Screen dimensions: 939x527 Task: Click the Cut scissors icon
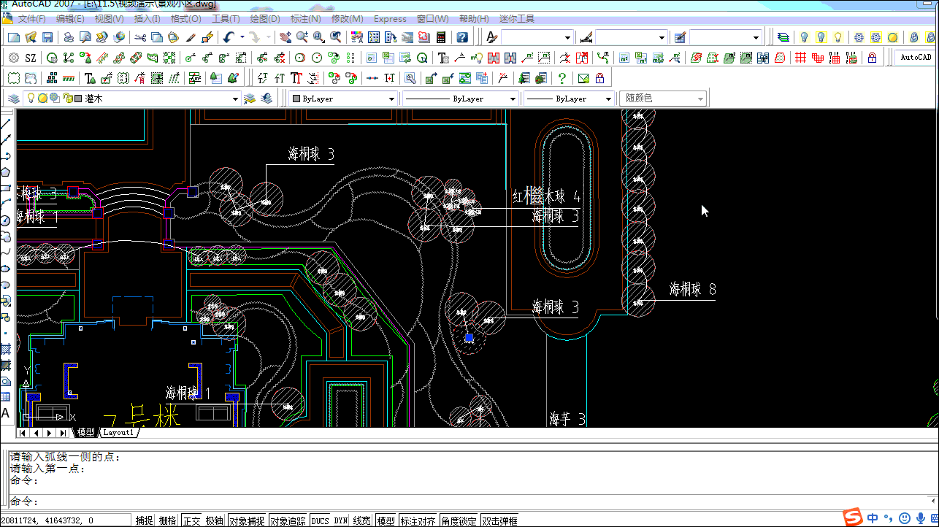(x=139, y=37)
